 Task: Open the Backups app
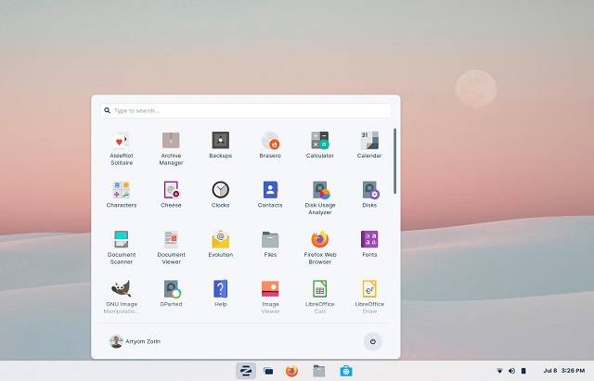221,145
